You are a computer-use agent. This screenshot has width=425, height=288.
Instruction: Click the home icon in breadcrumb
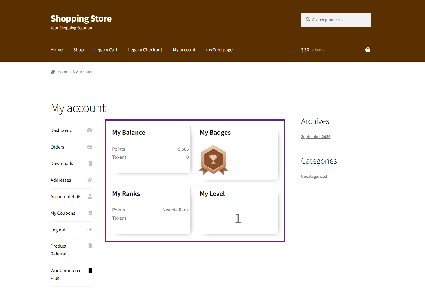[53, 72]
